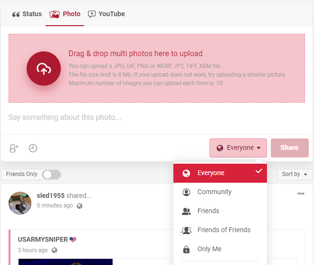Open sled1955's profile avatar
This screenshot has height=265, width=314.
tap(20, 203)
